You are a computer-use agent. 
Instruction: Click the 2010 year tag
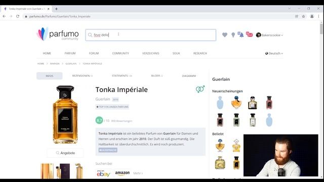coord(115,100)
